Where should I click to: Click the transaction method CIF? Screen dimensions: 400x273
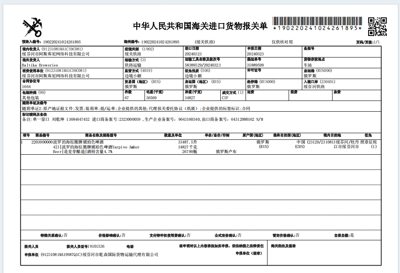click(225, 98)
